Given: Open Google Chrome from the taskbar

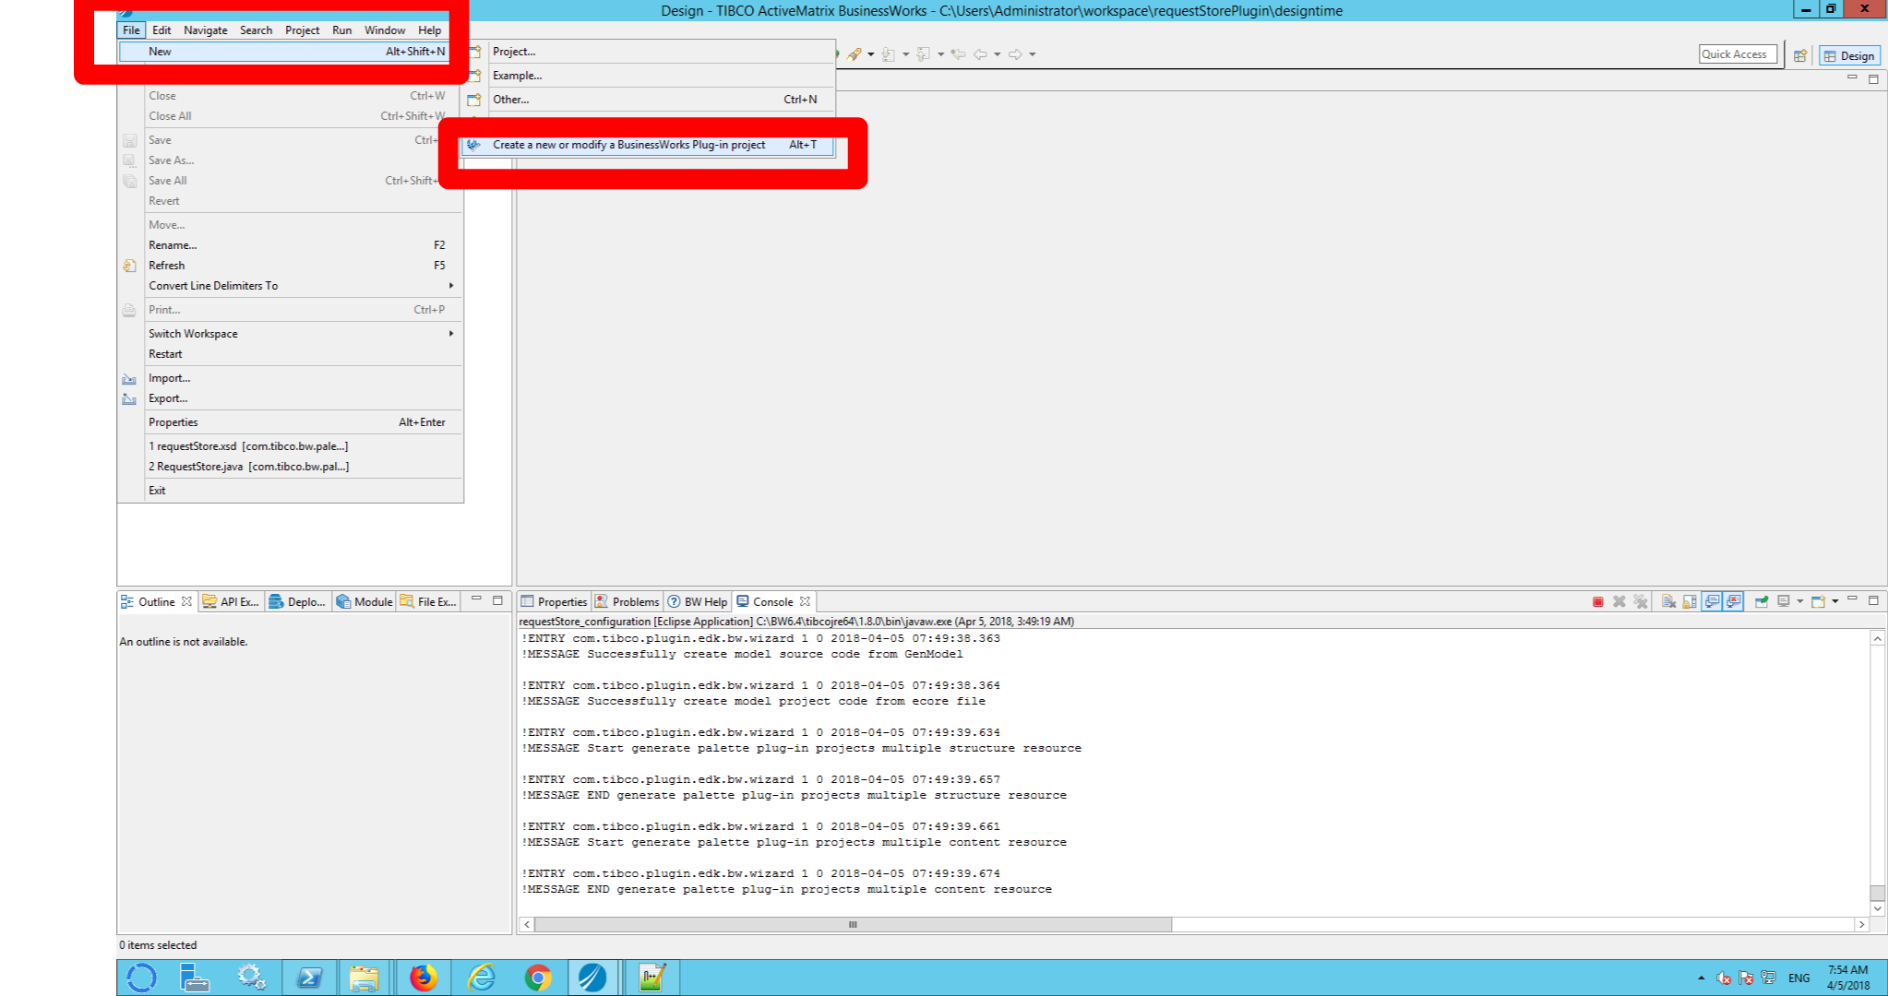Looking at the screenshot, I should point(537,978).
